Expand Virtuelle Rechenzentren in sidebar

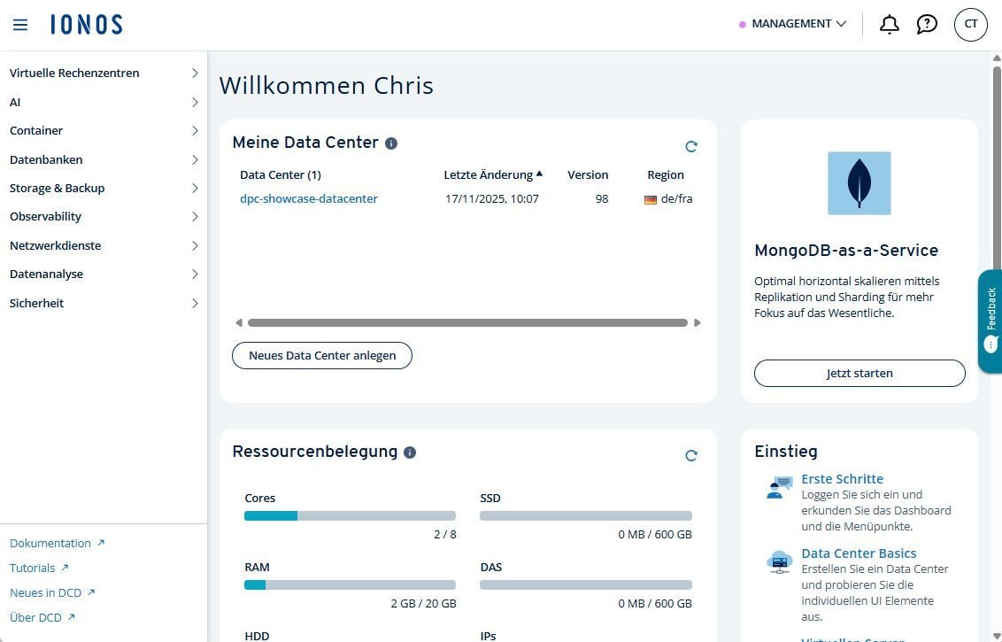pyautogui.click(x=104, y=73)
